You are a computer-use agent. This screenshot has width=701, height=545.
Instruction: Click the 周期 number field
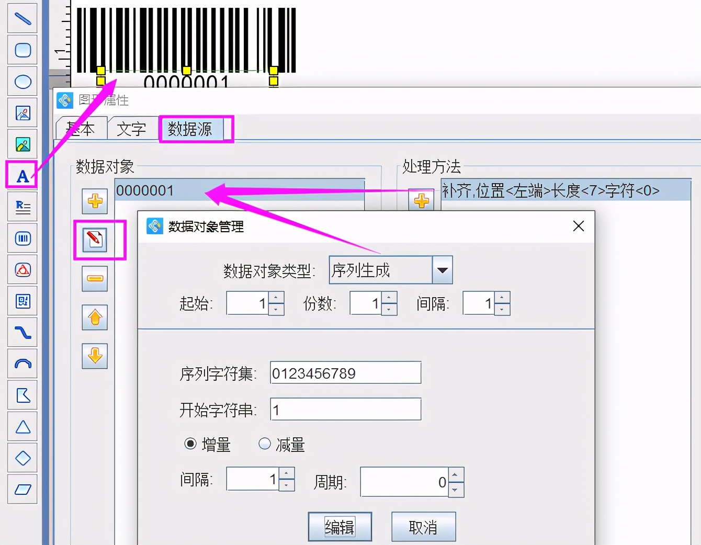404,482
